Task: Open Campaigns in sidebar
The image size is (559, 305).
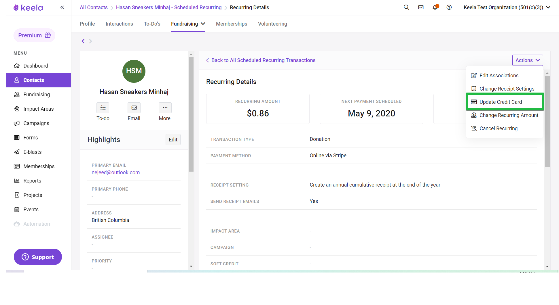Action: (39, 123)
